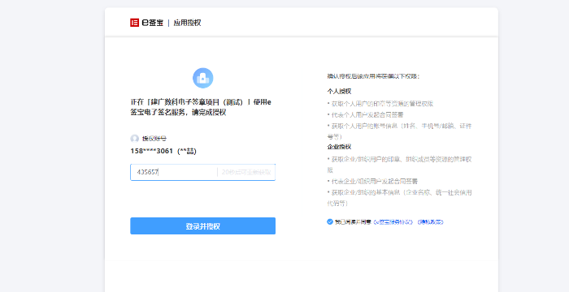
Task: Click the 企业授权 heading
Action: pos(339,147)
